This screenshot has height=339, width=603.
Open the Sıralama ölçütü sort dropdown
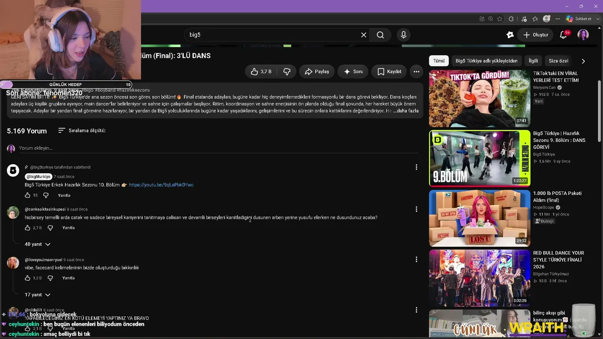point(81,130)
